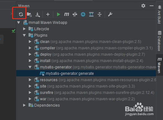The width and height of the screenshot is (163, 120).
Task: Select the Dependencies row
Action: [86, 105]
